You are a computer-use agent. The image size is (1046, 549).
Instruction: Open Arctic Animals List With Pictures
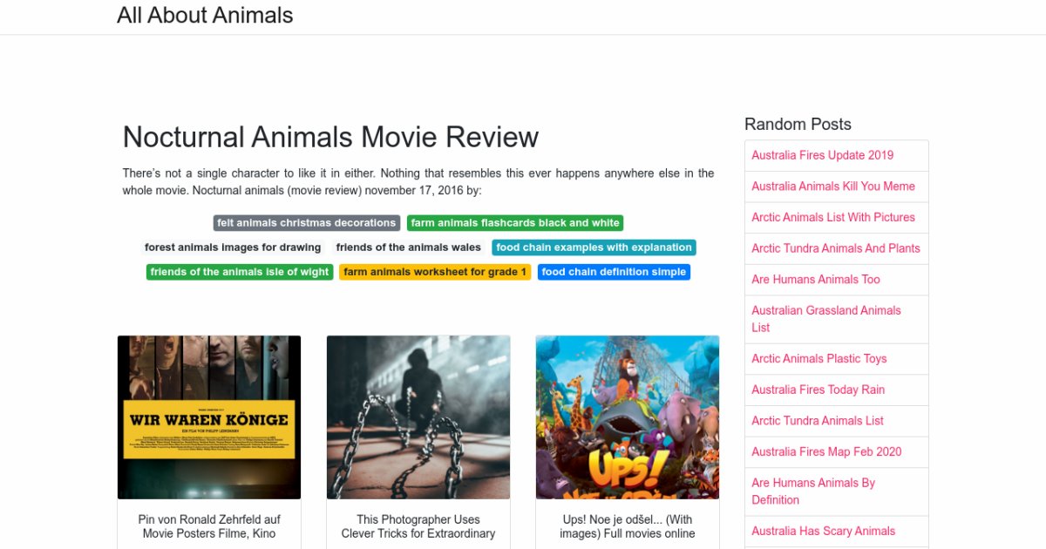(x=833, y=217)
